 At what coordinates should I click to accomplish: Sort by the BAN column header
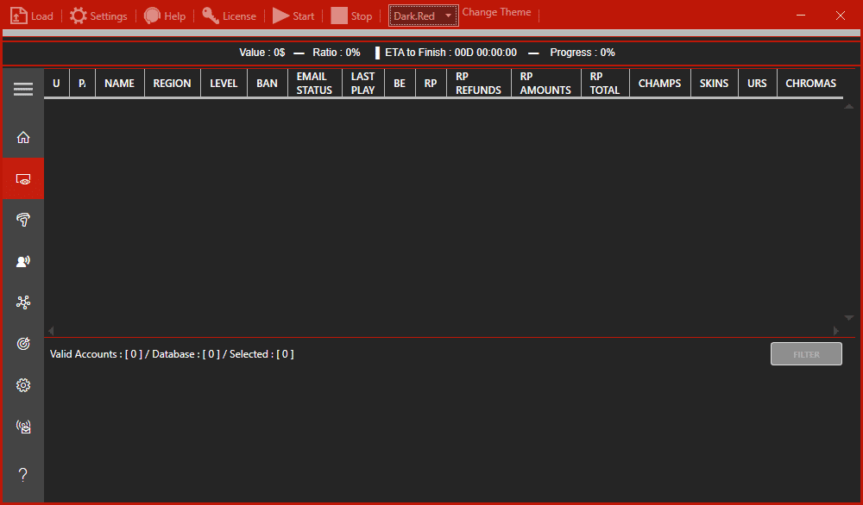pyautogui.click(x=267, y=83)
